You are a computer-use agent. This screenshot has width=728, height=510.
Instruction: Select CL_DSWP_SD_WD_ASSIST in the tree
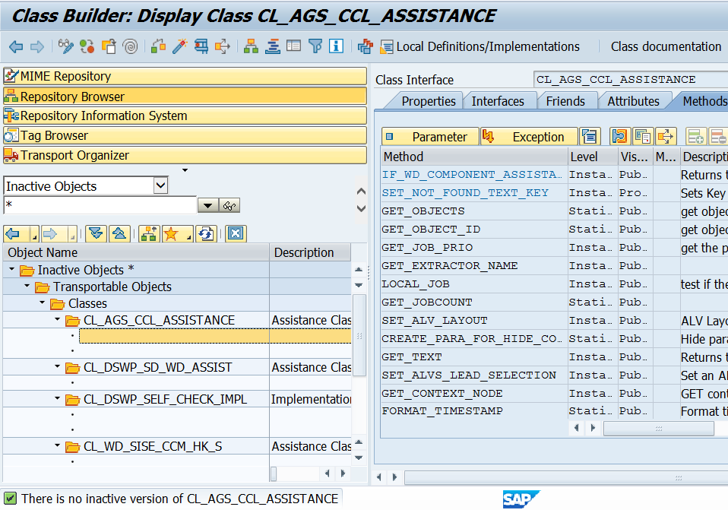click(158, 367)
